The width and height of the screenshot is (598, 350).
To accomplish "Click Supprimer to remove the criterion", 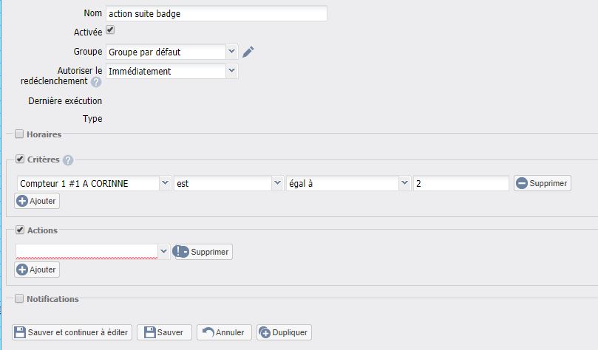I will (543, 183).
